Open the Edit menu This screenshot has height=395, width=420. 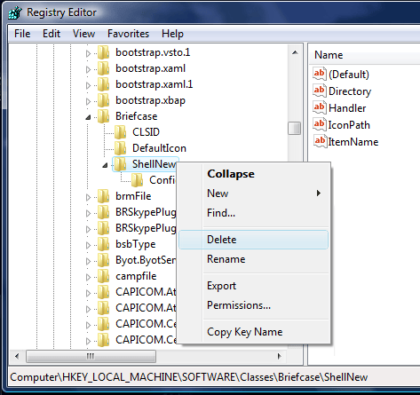52,34
